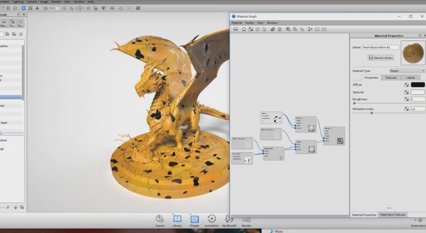Click save icon in Material Graph toolbar

[235, 29]
